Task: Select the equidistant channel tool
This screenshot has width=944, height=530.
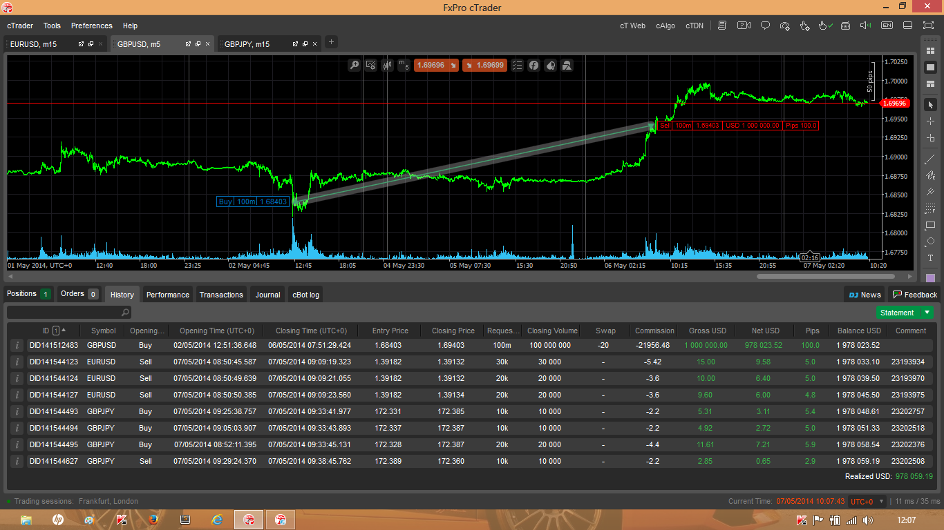Action: 930,175
